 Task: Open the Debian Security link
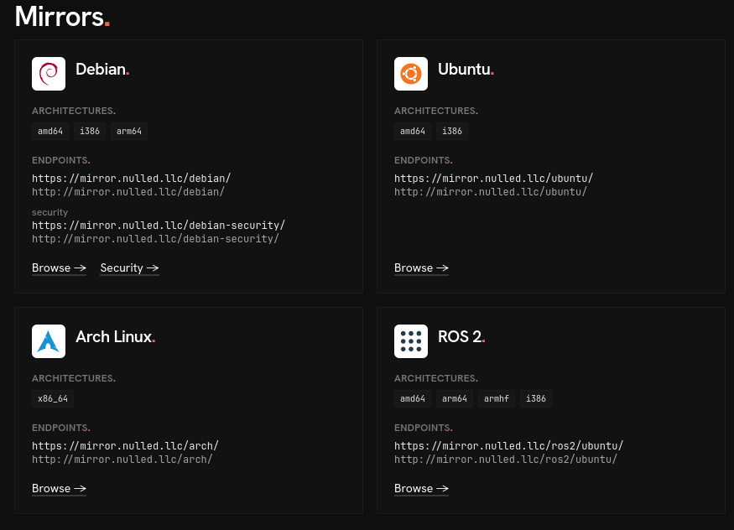pyautogui.click(x=130, y=268)
